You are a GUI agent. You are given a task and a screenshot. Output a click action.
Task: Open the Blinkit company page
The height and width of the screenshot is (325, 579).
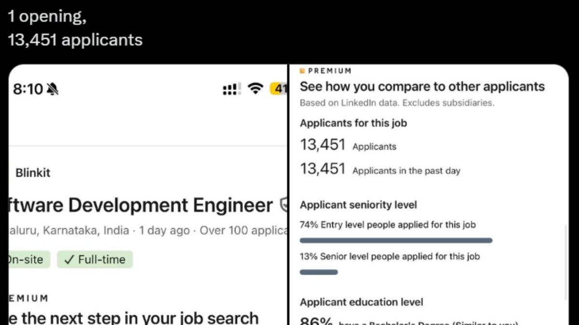33,173
